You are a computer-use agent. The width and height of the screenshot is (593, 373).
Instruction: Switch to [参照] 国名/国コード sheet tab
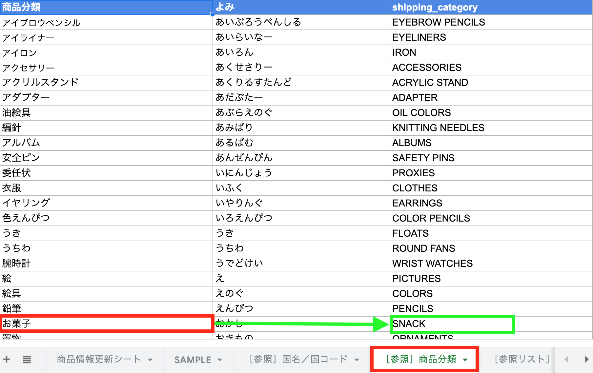click(x=298, y=359)
